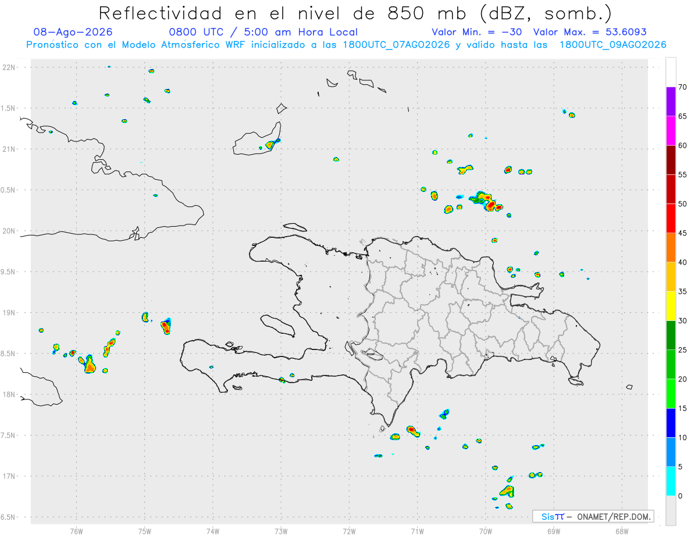Click the longitude label '70W'
Screen dimensions: 698x539
pos(486,531)
